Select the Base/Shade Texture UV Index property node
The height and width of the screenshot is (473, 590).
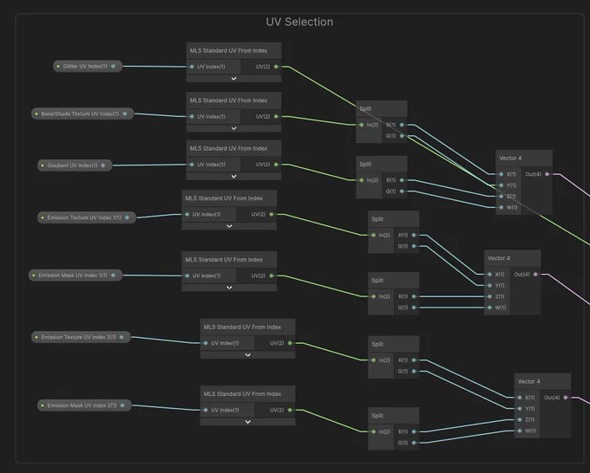point(82,113)
